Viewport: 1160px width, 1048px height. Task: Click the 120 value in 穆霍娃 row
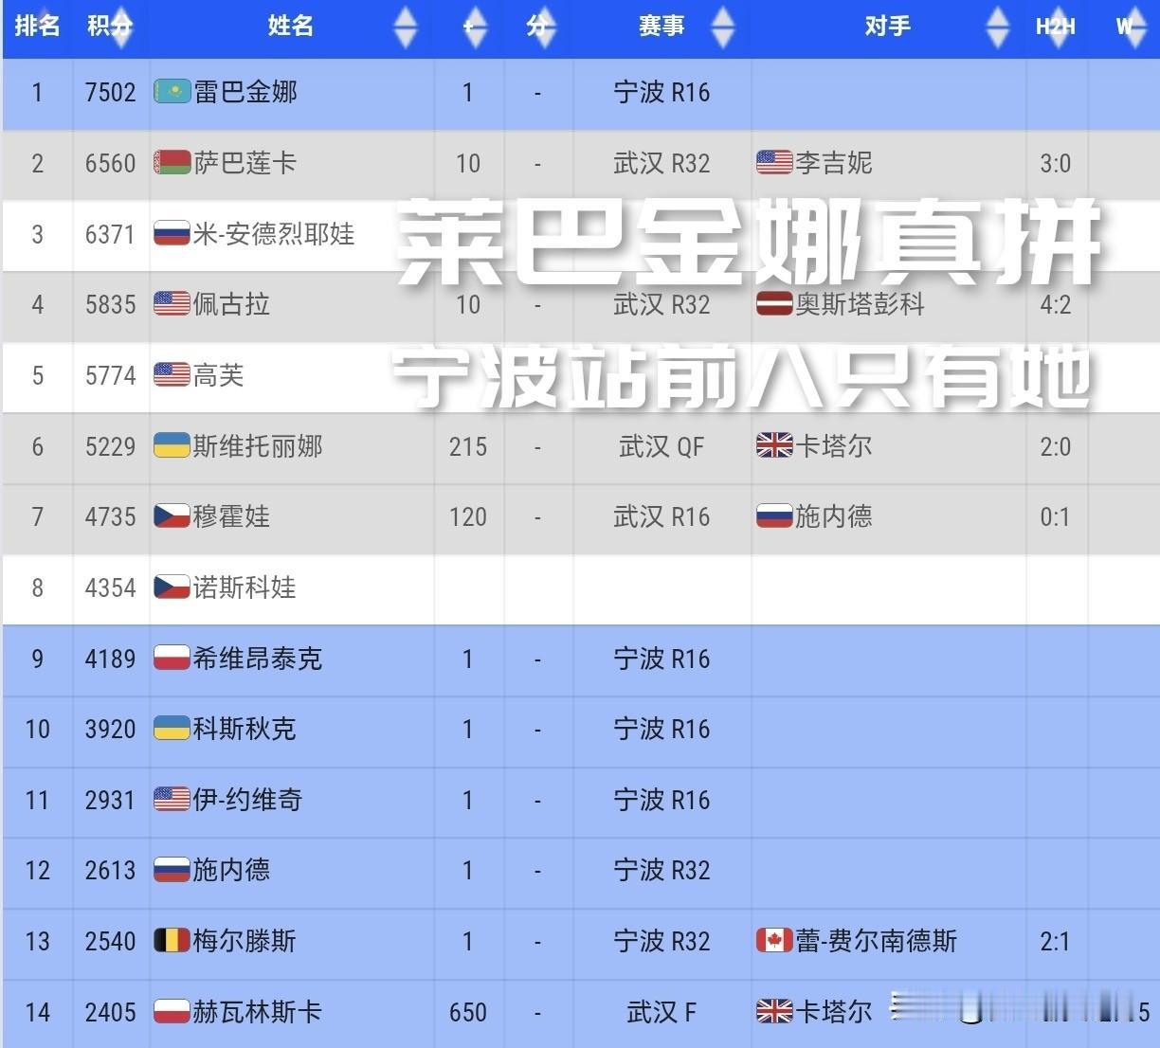tap(468, 516)
